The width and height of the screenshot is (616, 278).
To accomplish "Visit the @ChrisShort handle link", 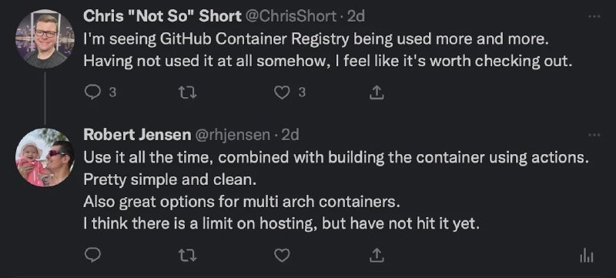I will [291, 16].
